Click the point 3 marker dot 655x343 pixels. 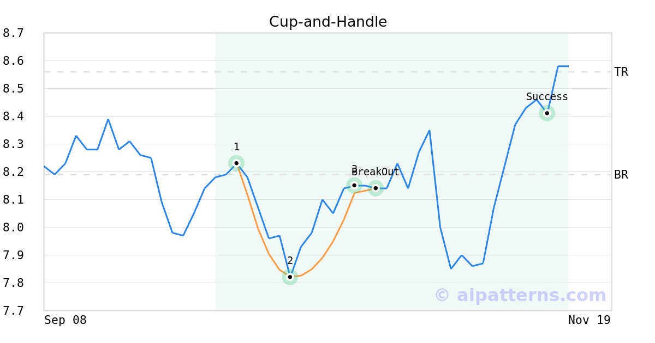coord(354,185)
